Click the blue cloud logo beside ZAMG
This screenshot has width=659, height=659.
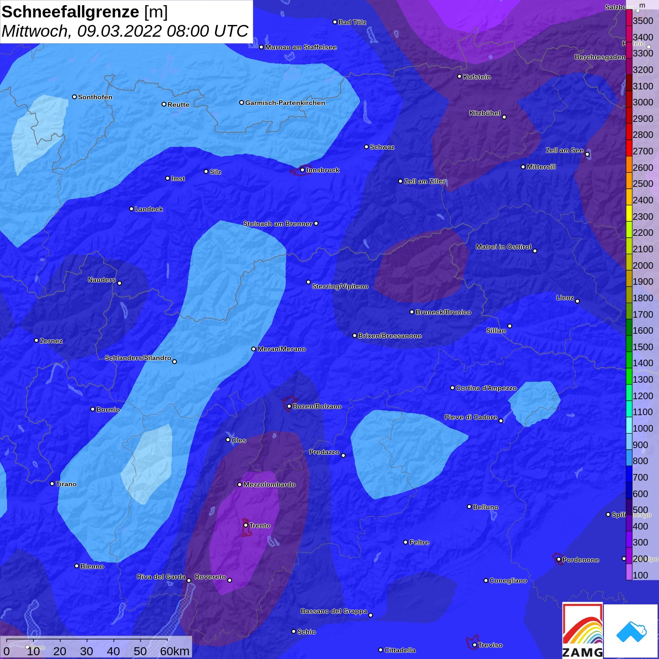(x=631, y=631)
